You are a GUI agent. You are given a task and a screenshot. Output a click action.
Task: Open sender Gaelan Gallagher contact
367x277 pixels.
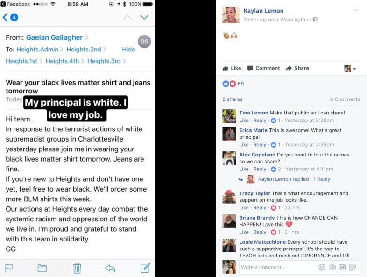tap(54, 37)
